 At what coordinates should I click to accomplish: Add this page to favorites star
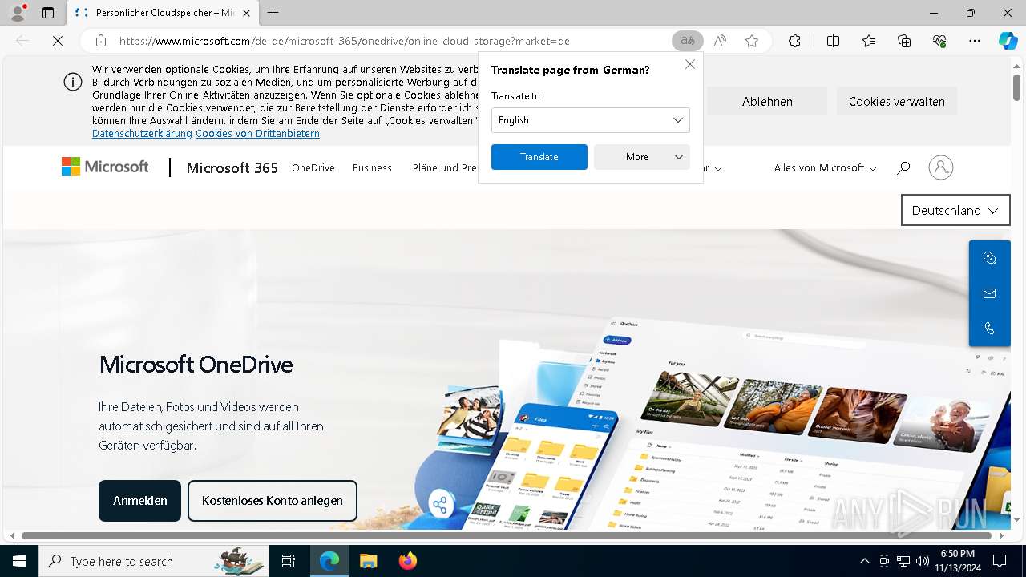pos(752,41)
